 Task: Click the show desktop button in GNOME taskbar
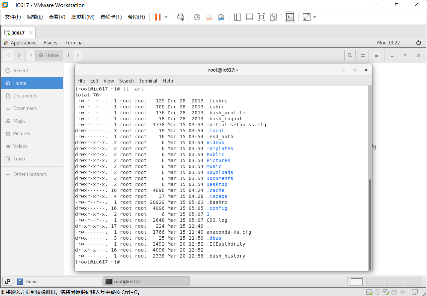click(x=7, y=281)
